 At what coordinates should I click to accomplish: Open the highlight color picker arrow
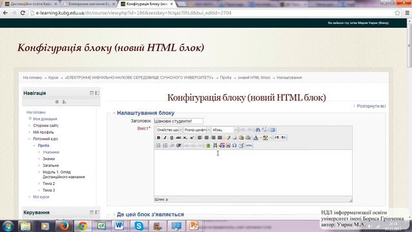pyautogui.click(x=270, y=137)
